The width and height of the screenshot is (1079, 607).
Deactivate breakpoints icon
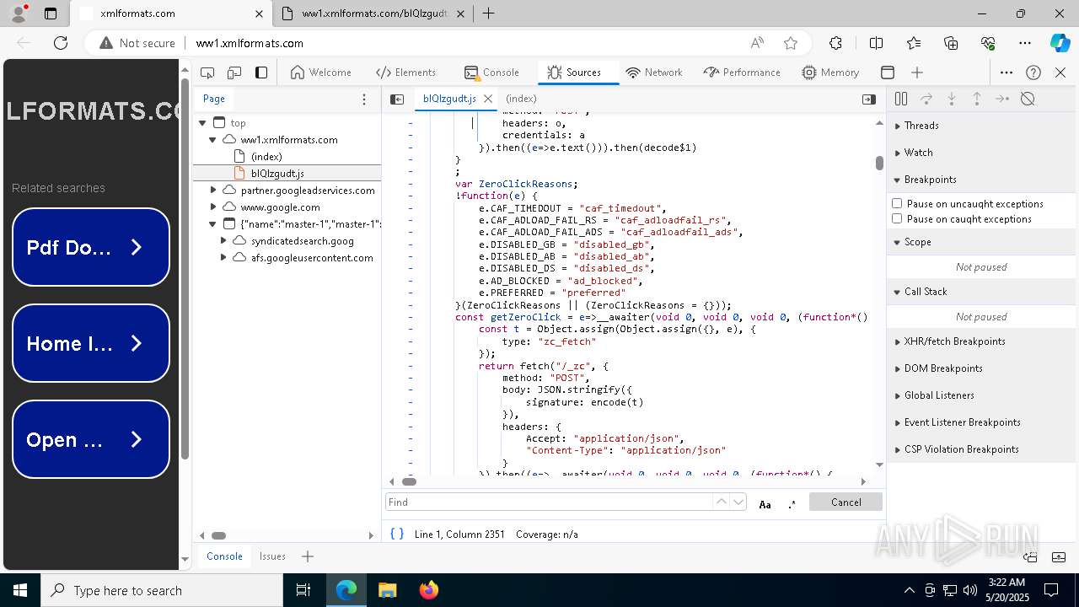point(1028,99)
